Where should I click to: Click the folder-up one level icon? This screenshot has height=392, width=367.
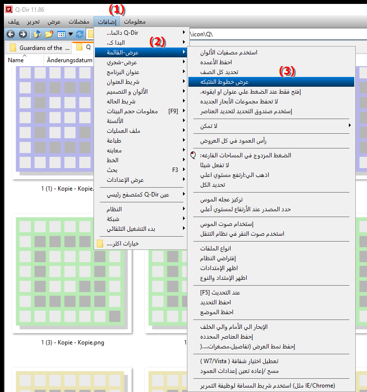tap(37, 34)
